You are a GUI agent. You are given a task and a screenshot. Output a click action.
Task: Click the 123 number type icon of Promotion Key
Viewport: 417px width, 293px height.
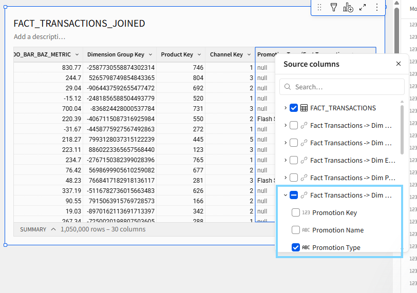306,213
